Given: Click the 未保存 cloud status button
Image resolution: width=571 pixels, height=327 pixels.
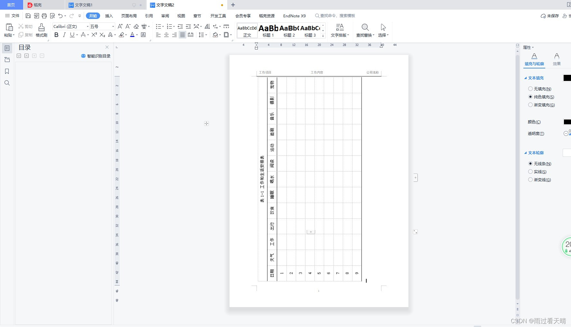Looking at the screenshot, I should pyautogui.click(x=550, y=16).
